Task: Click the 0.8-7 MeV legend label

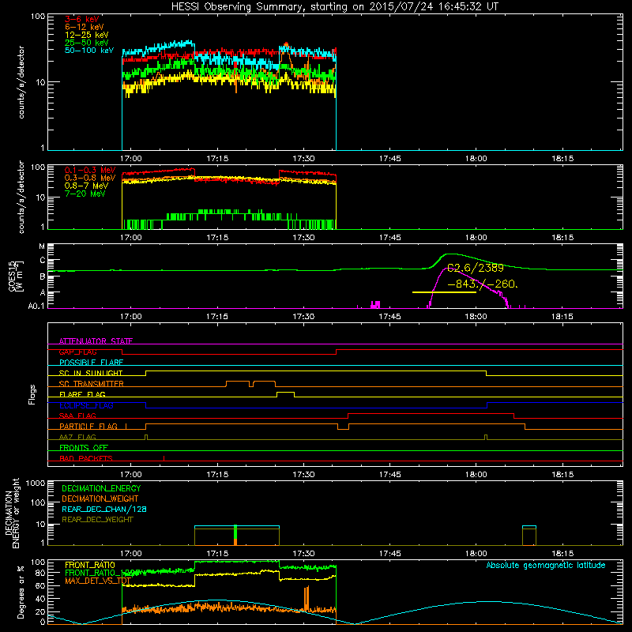Action: click(86, 186)
